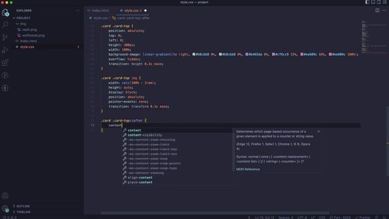Viewport: 389px width, 219px height.
Task: Click the horizontal editor scrollbar
Action: 215,213
